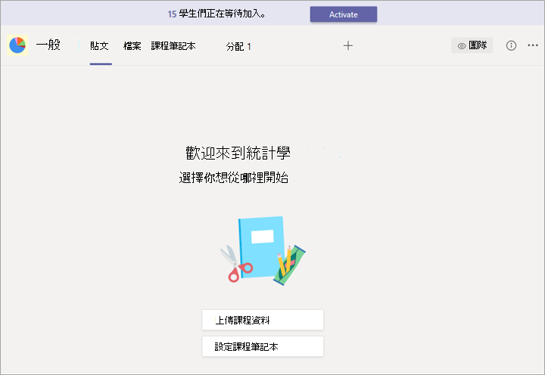Click the statistics class pie chart avatar
Viewport: 545px width, 375px height.
17,45
